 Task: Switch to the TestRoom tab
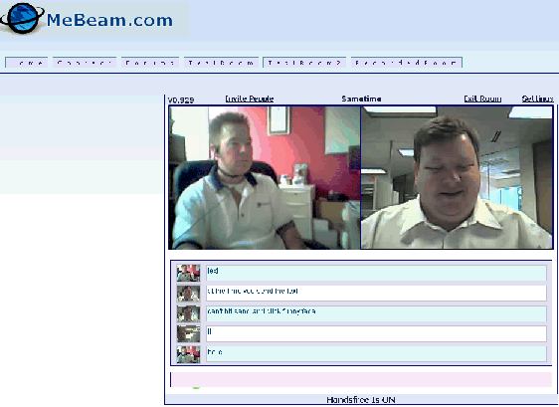(221, 63)
